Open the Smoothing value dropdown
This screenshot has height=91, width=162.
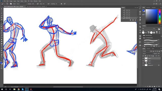(59, 4)
